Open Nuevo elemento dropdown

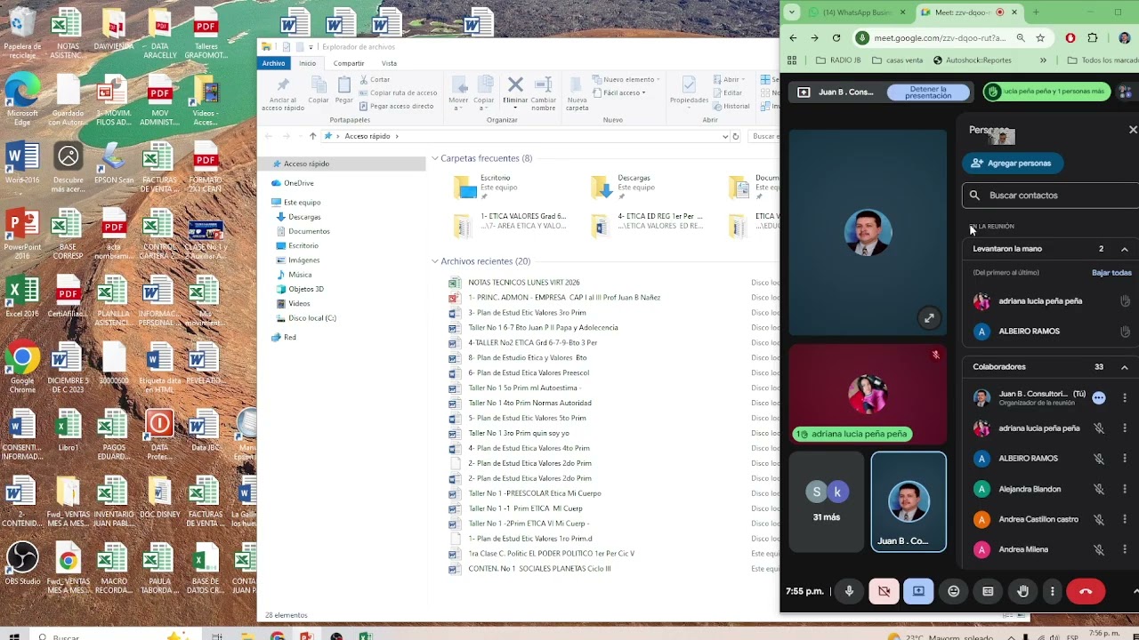pos(626,80)
